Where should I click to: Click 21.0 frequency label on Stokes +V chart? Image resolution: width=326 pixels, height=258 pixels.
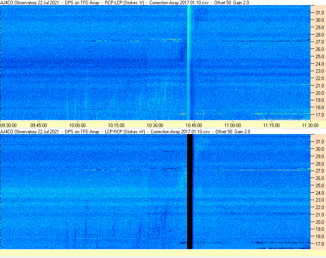(320, 214)
